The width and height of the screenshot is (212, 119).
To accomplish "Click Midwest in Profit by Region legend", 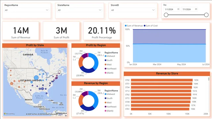I will [110, 56].
